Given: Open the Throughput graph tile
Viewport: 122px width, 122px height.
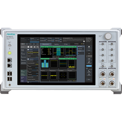Looking at the screenshot, I should click(72, 76).
